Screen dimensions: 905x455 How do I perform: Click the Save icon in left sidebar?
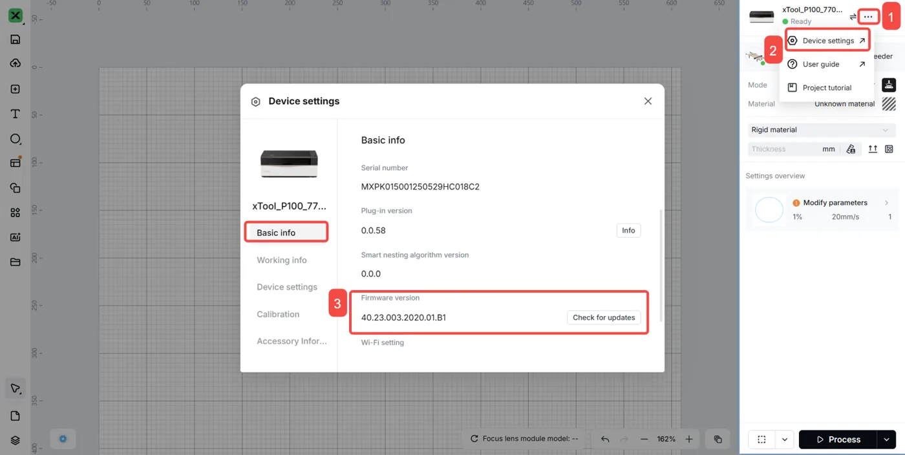click(16, 39)
